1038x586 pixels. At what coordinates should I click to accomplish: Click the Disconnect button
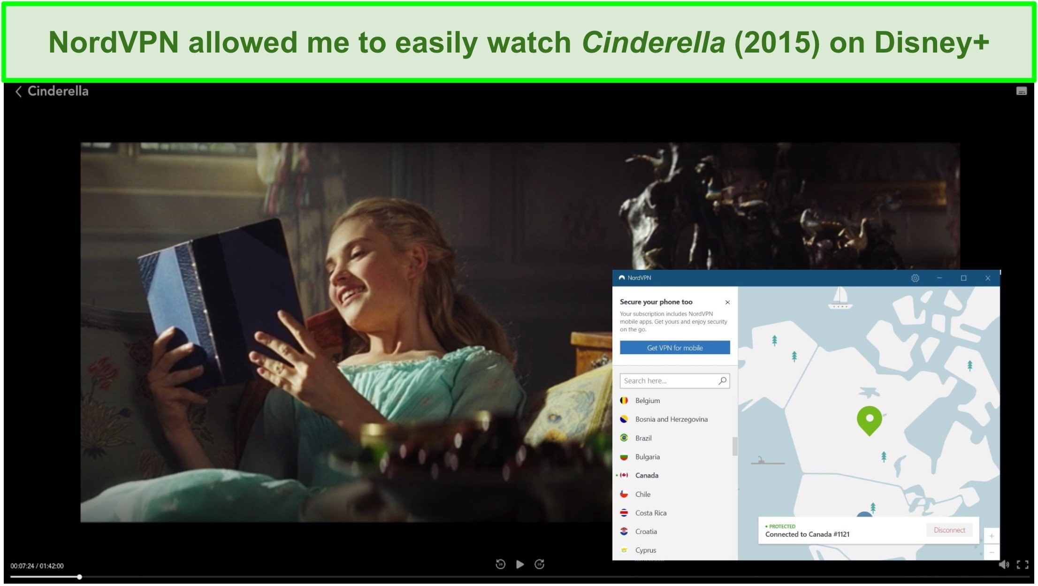949,531
